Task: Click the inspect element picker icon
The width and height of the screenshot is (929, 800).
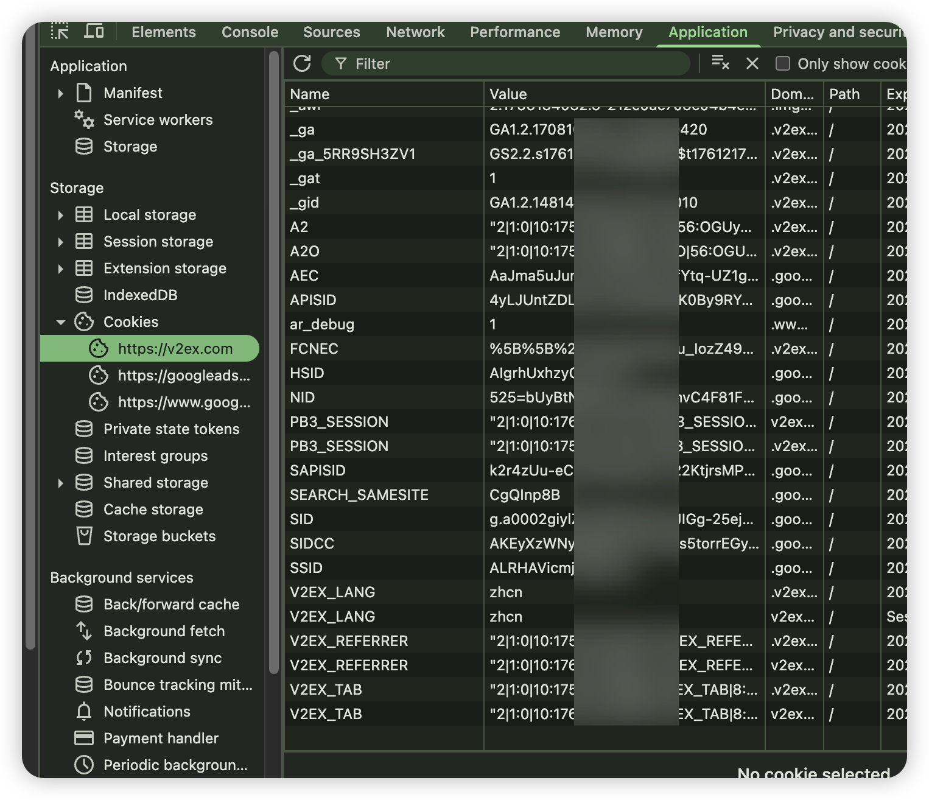Action: point(60,31)
